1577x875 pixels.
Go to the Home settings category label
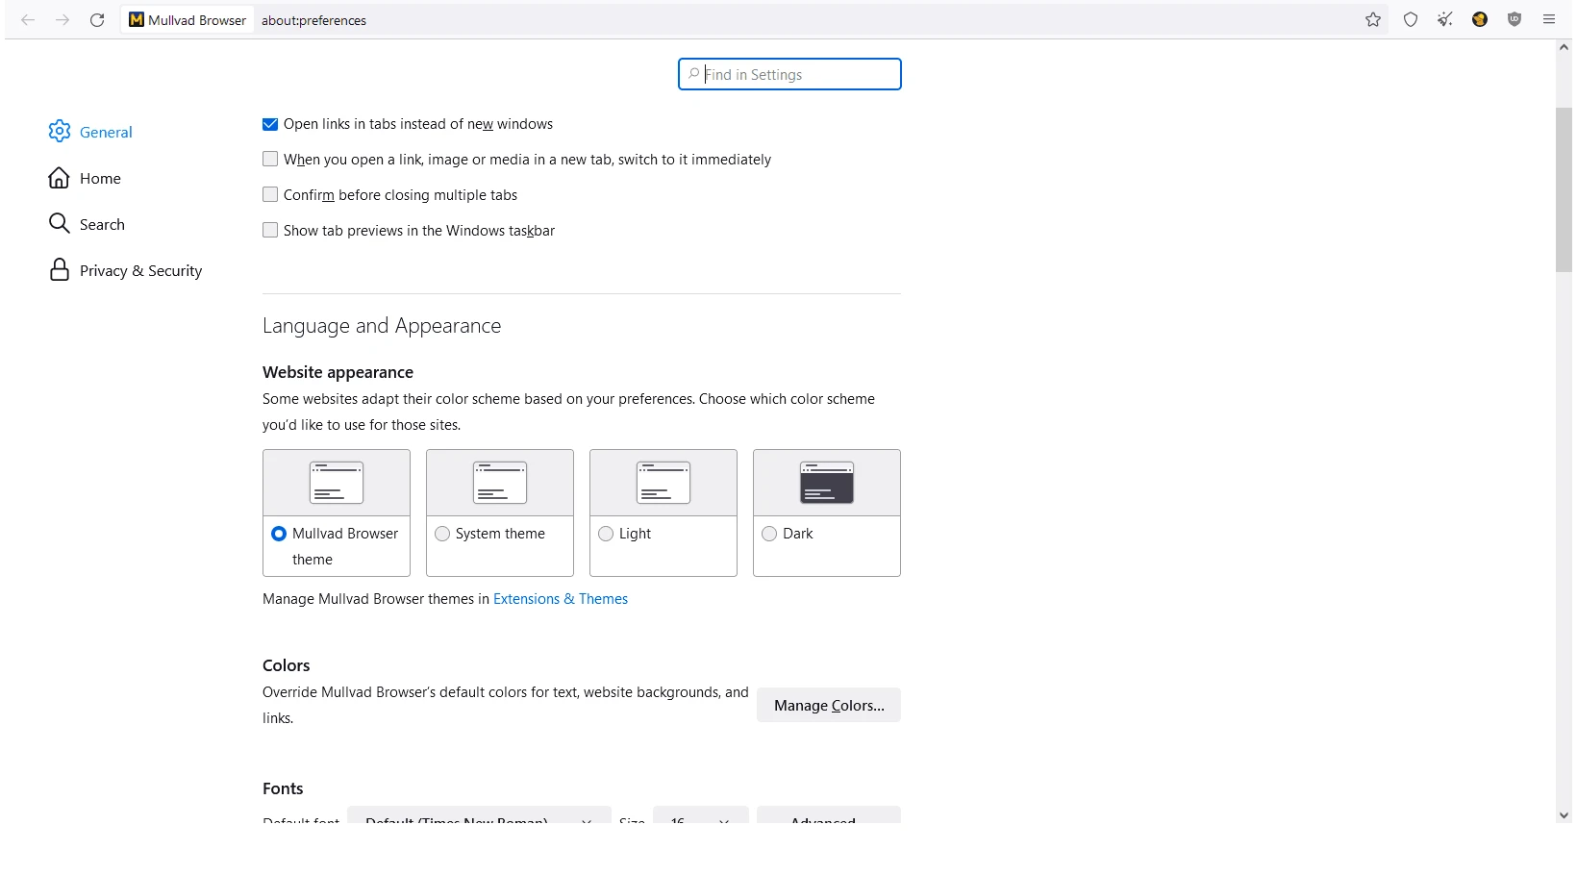tap(100, 179)
